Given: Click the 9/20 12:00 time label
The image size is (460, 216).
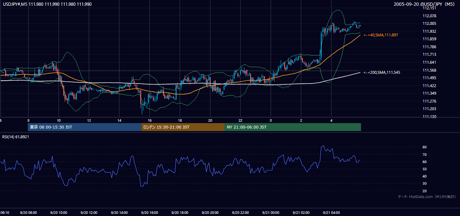Looking at the screenshot, I should [89, 213].
